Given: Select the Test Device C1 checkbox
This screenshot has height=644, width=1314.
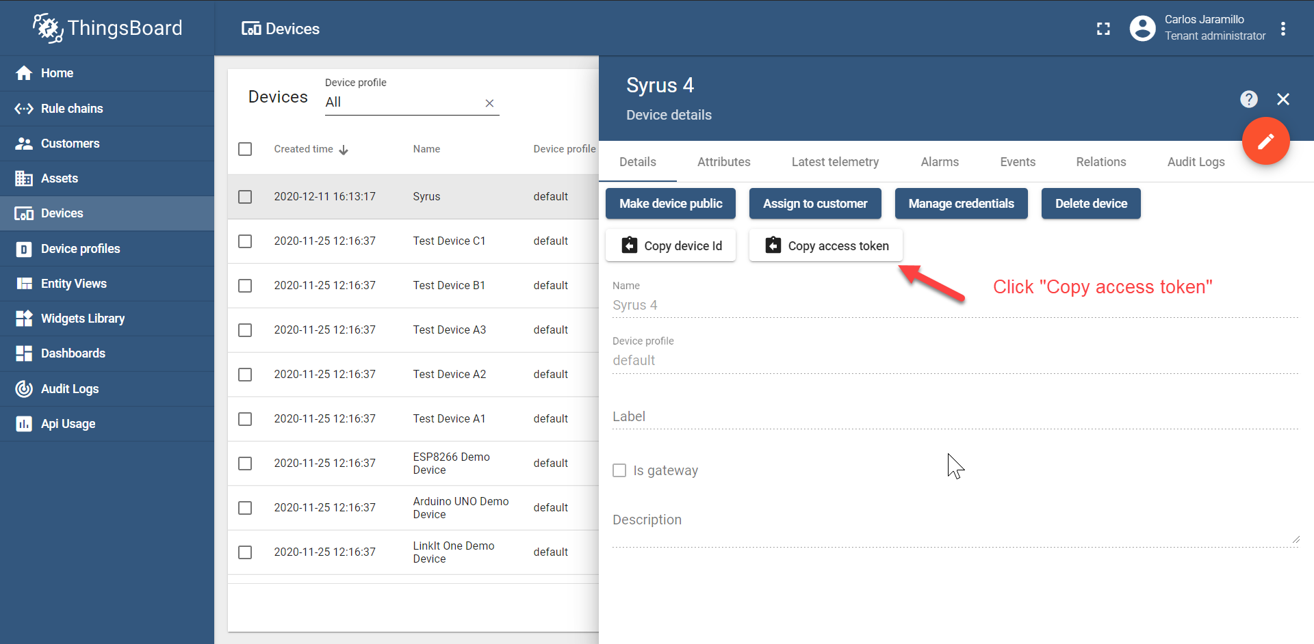Looking at the screenshot, I should pyautogui.click(x=245, y=241).
